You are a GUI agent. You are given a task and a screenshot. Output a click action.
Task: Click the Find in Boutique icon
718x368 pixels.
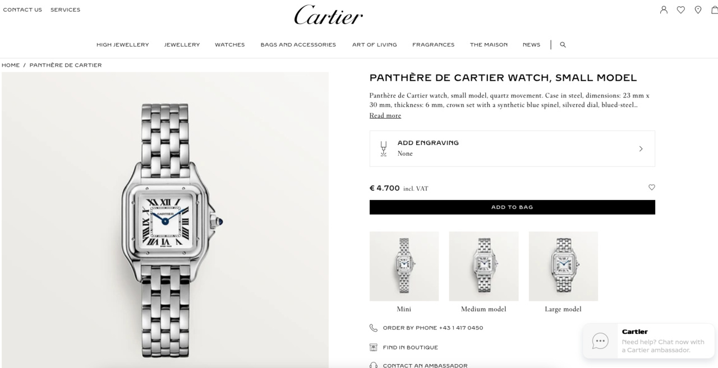coord(374,347)
